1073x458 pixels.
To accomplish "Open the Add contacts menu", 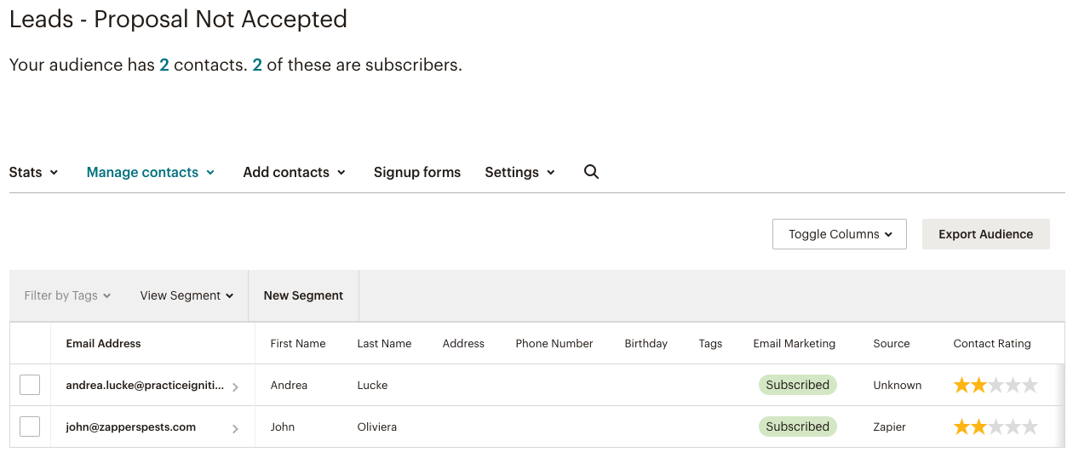I will (295, 172).
